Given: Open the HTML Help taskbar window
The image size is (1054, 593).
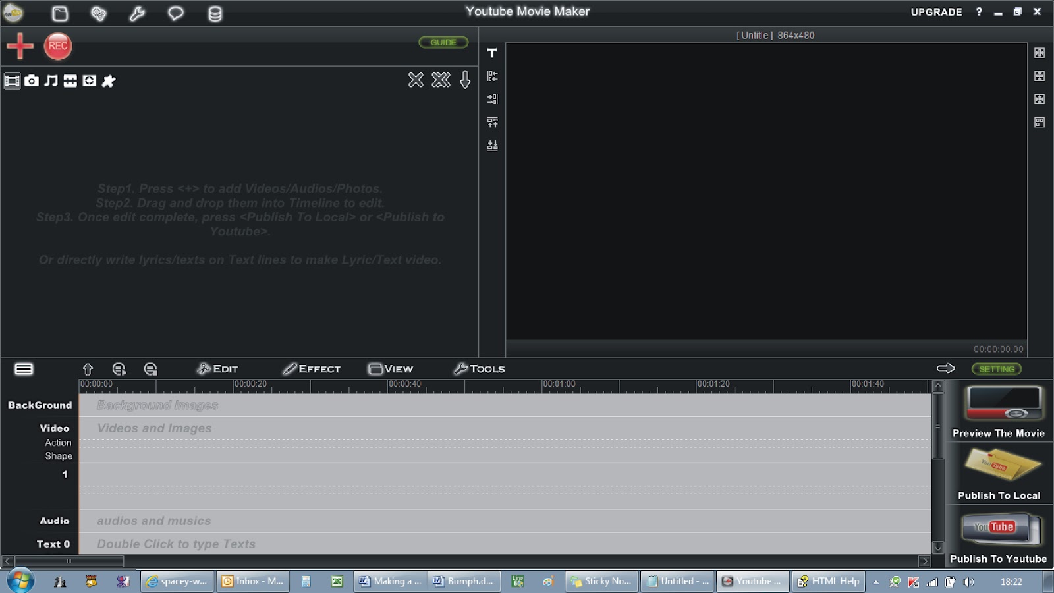Looking at the screenshot, I should [x=829, y=581].
